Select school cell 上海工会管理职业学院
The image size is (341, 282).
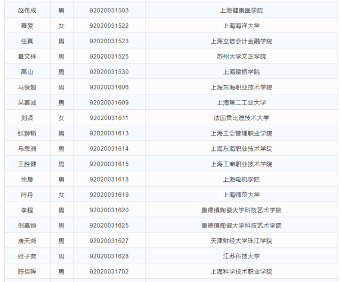click(241, 133)
